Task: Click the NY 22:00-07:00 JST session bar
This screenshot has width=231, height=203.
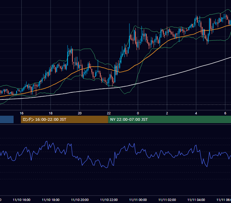Action: (170, 119)
